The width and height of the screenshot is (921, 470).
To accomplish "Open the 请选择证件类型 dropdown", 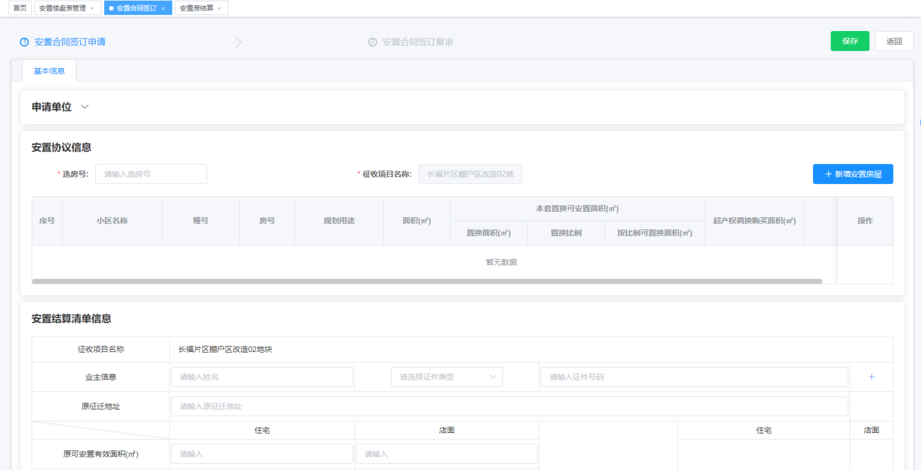I will pyautogui.click(x=447, y=377).
